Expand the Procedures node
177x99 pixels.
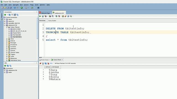click(7, 45)
